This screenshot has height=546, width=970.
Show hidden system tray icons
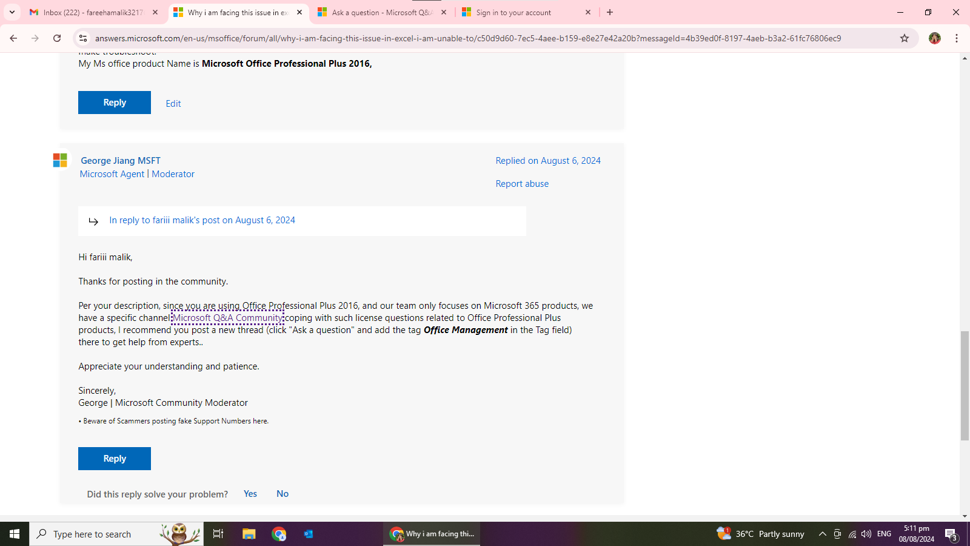click(823, 534)
